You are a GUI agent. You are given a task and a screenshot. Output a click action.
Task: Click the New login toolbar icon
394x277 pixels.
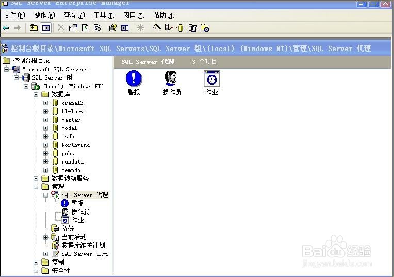point(193,28)
